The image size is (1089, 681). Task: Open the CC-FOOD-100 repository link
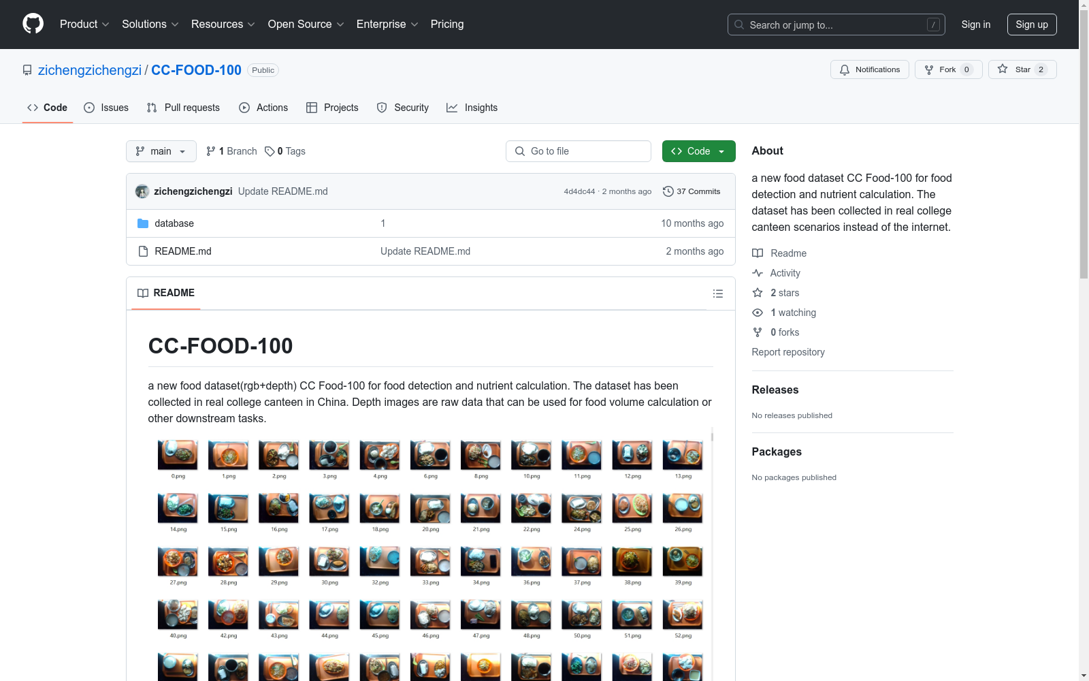tap(196, 70)
